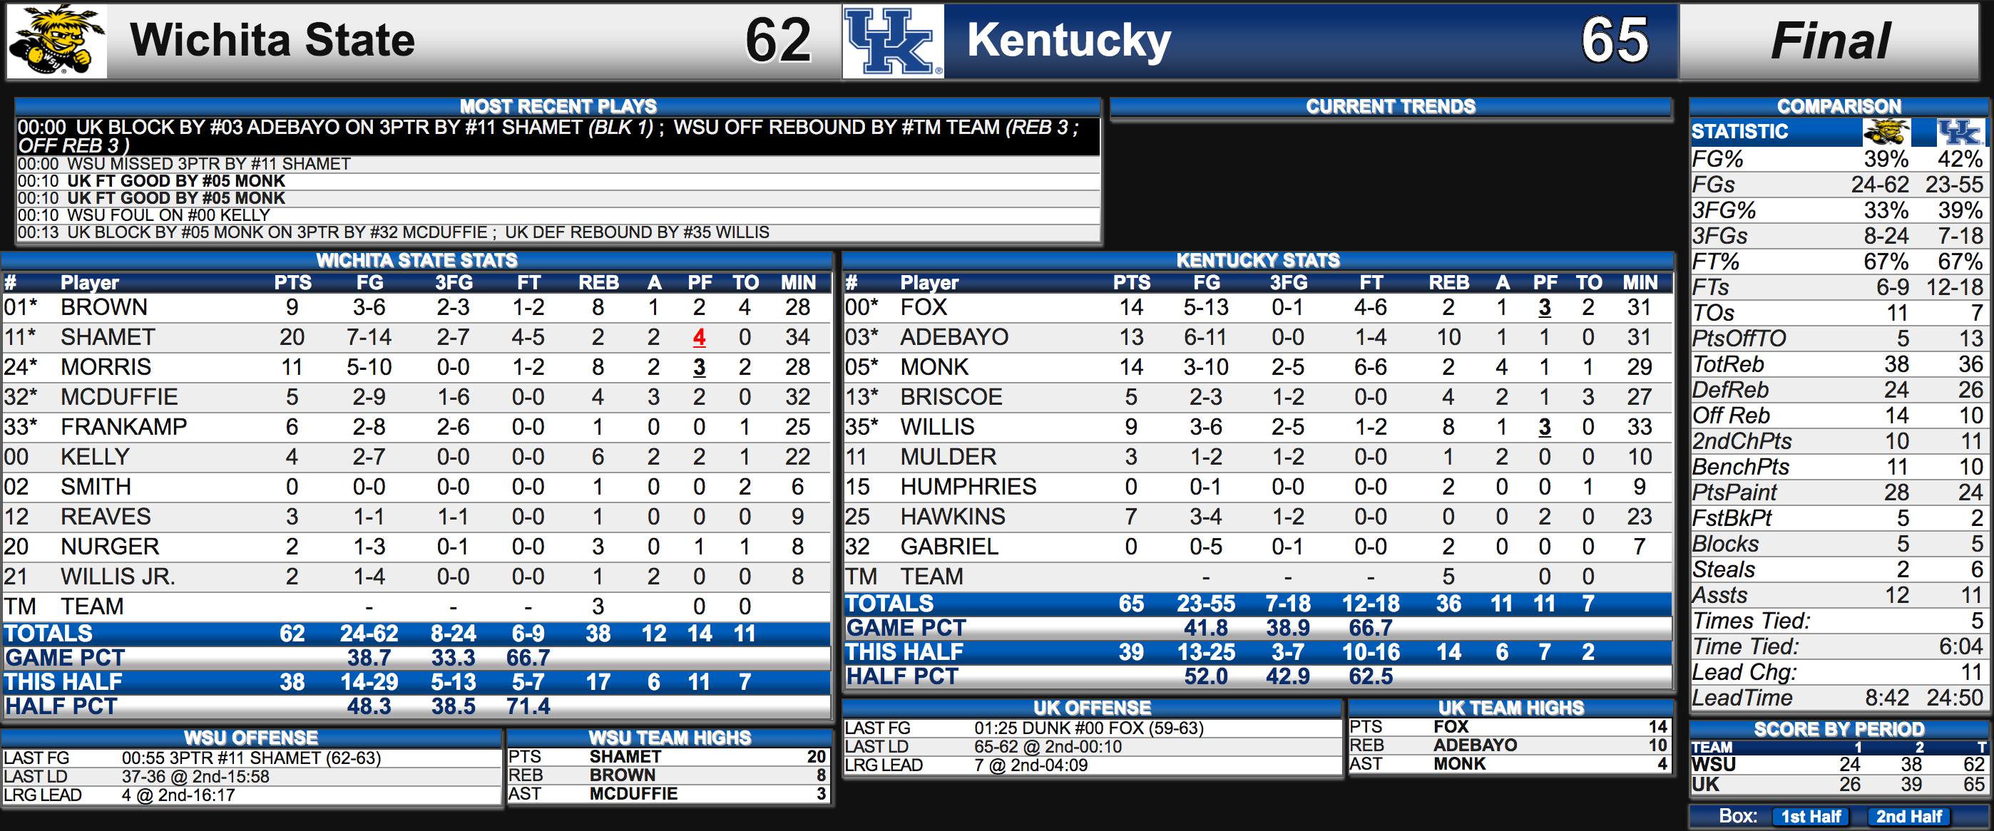1994x831 pixels.
Task: Select the Current Trends panel header
Action: [x=1390, y=106]
